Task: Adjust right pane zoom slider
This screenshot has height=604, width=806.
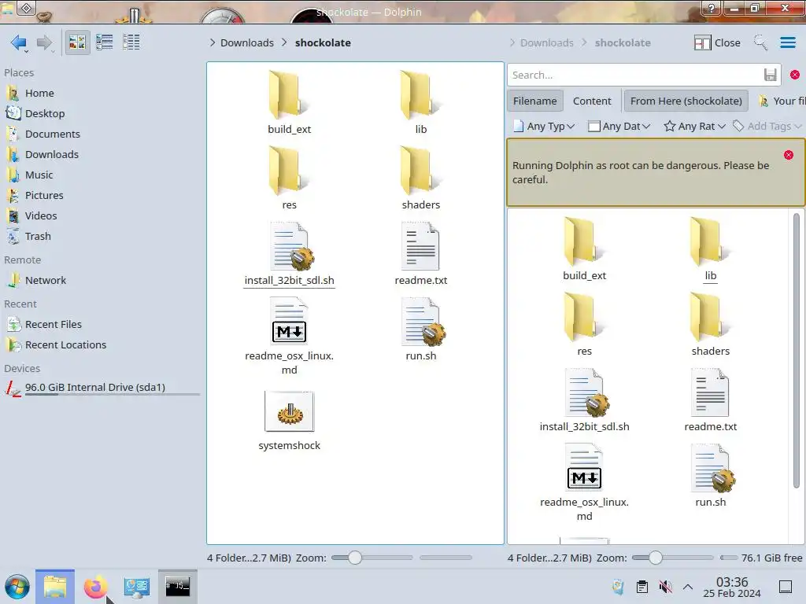Action: click(672, 558)
